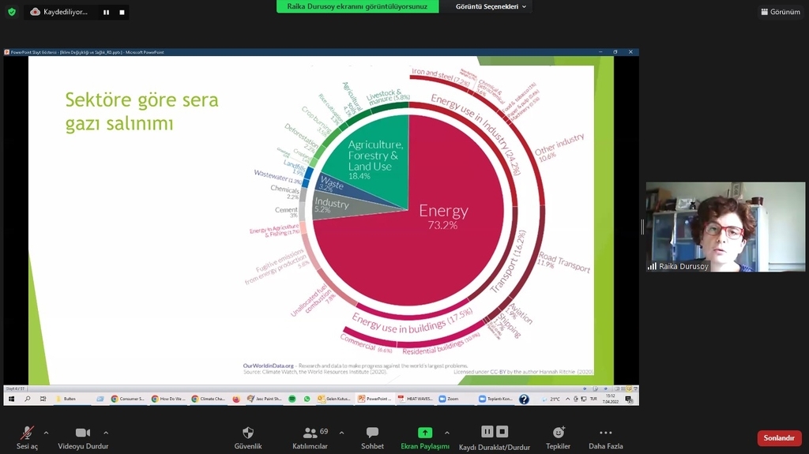Open Görüntü Seçenekleri dropdown menu

(491, 6)
